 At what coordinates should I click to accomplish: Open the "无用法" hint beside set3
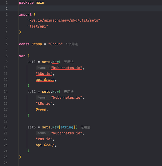(x=85, y=127)
